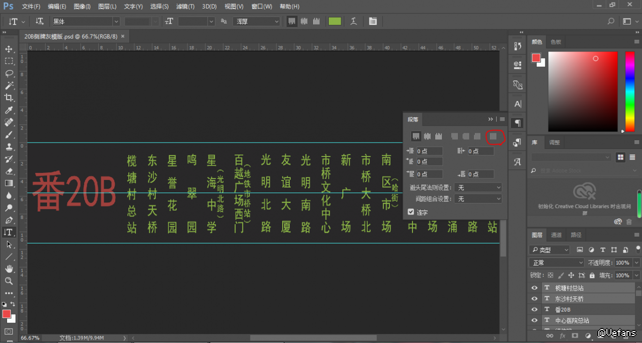Switch to the 色板 tab
642x343 pixels.
click(x=556, y=42)
